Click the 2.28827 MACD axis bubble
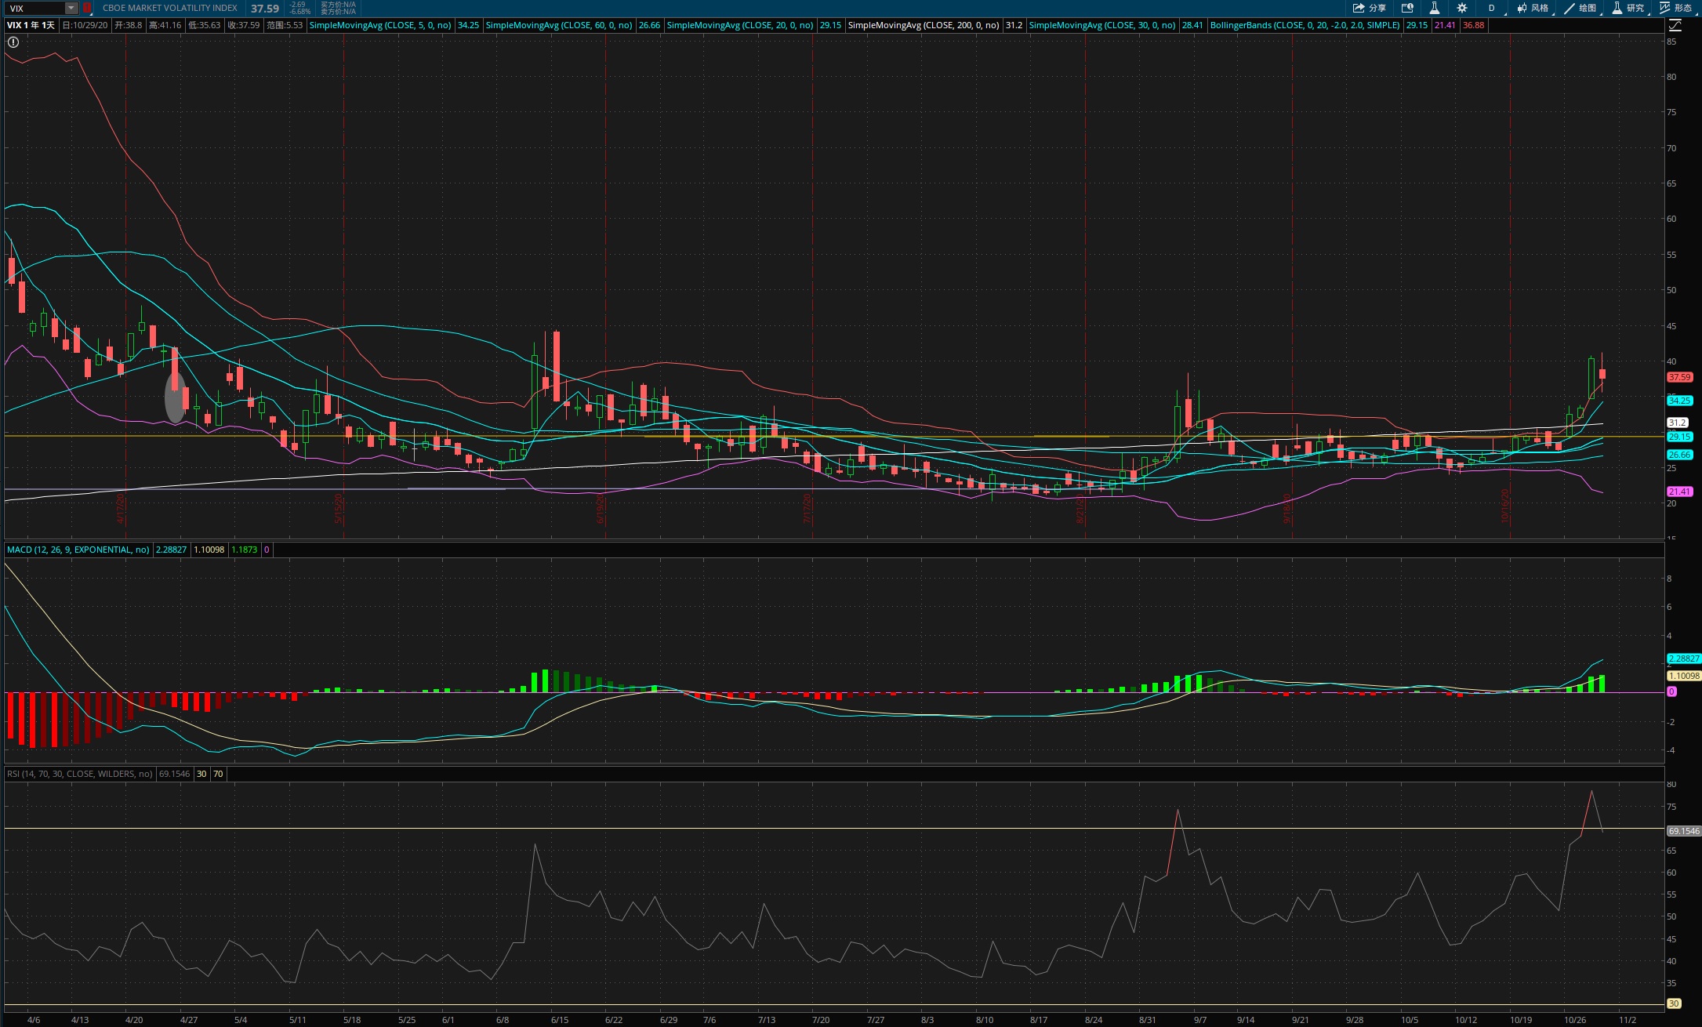Screen dimensions: 1702x1027 (1683, 659)
